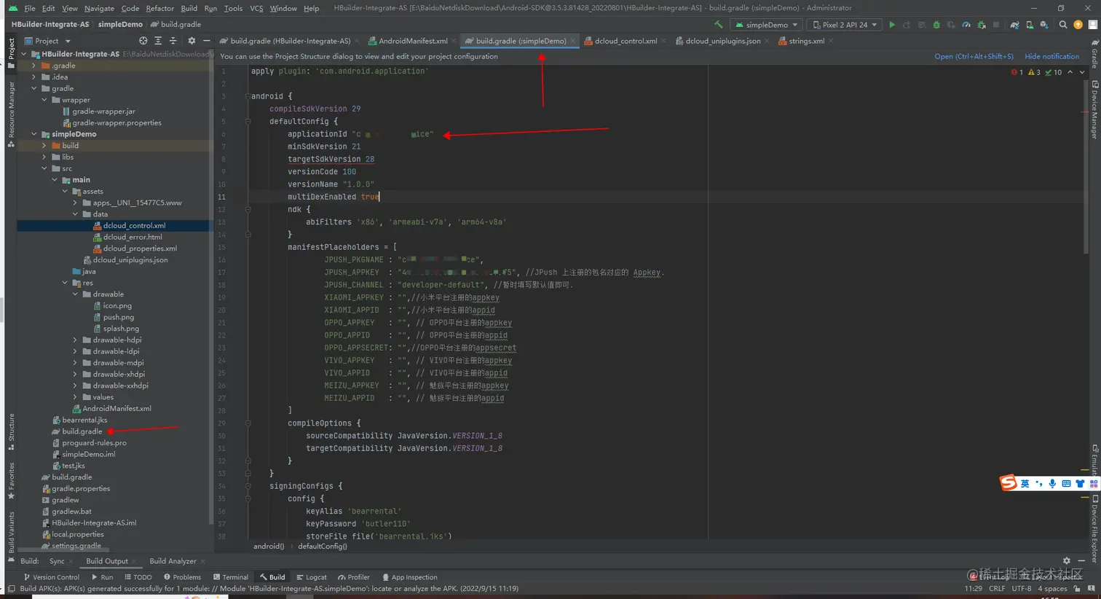The width and height of the screenshot is (1101, 599).
Task: Open the Structure side tool window
Action: coord(11,432)
